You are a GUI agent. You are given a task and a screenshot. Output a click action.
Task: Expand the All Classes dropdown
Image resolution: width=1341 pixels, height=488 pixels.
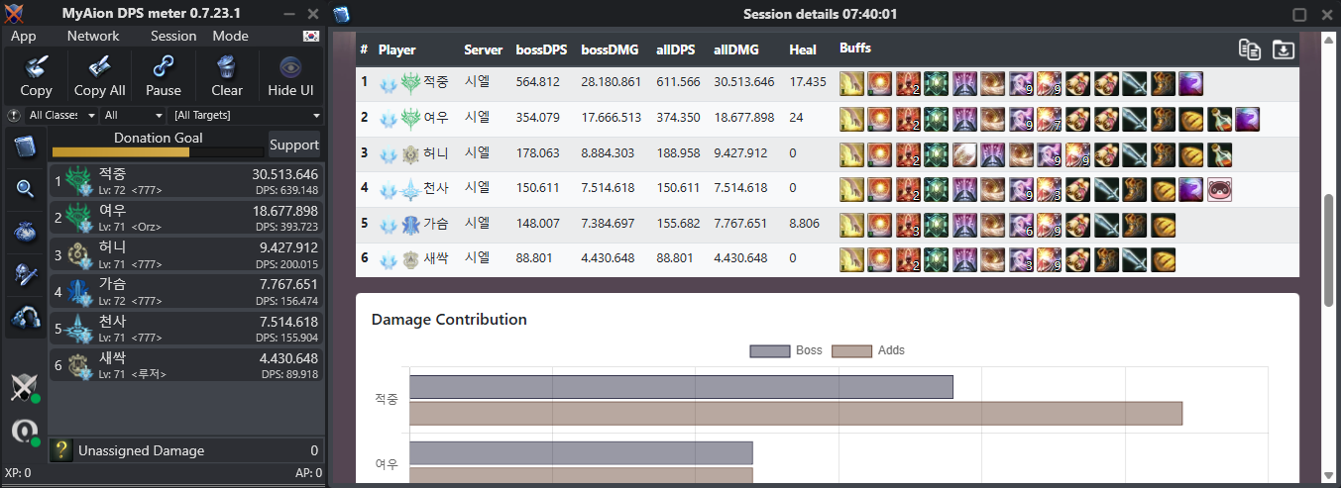(x=61, y=116)
